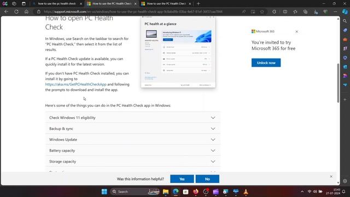This screenshot has width=350, height=197.
Task: Click the address bar URL
Action: pos(133,11)
